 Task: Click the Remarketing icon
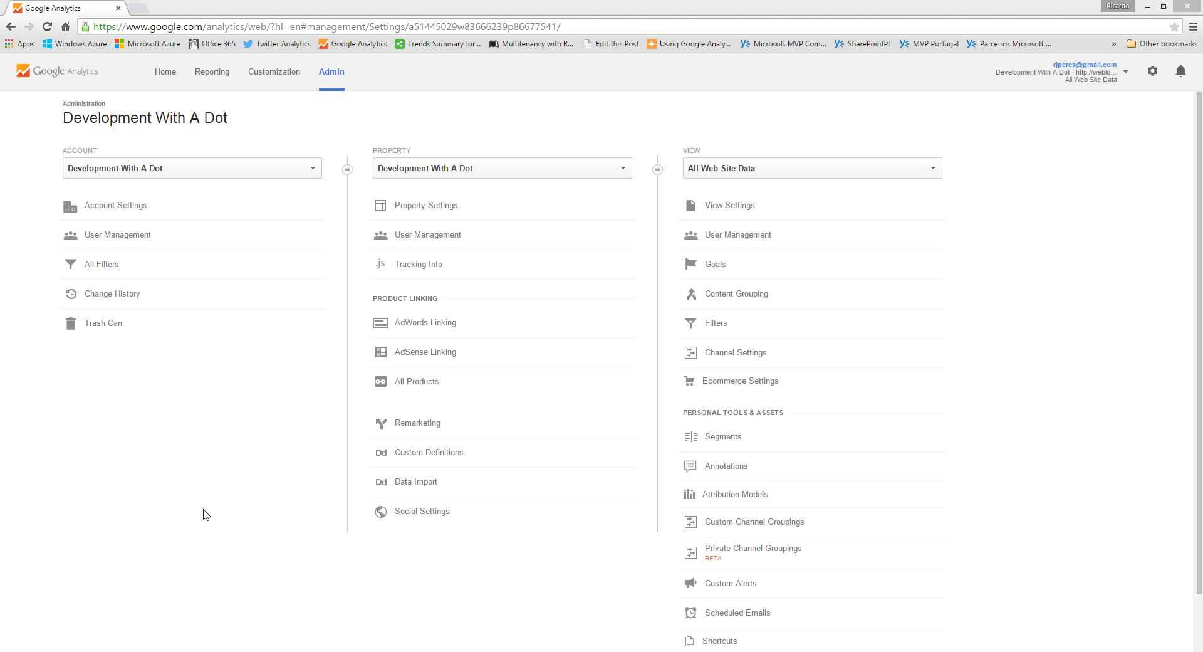click(x=381, y=423)
